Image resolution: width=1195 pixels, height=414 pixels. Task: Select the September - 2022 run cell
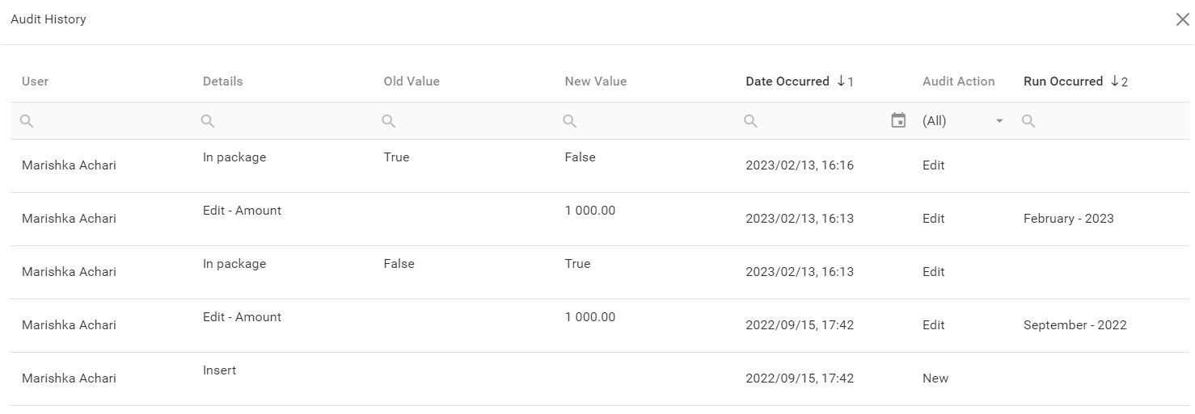click(x=1075, y=325)
